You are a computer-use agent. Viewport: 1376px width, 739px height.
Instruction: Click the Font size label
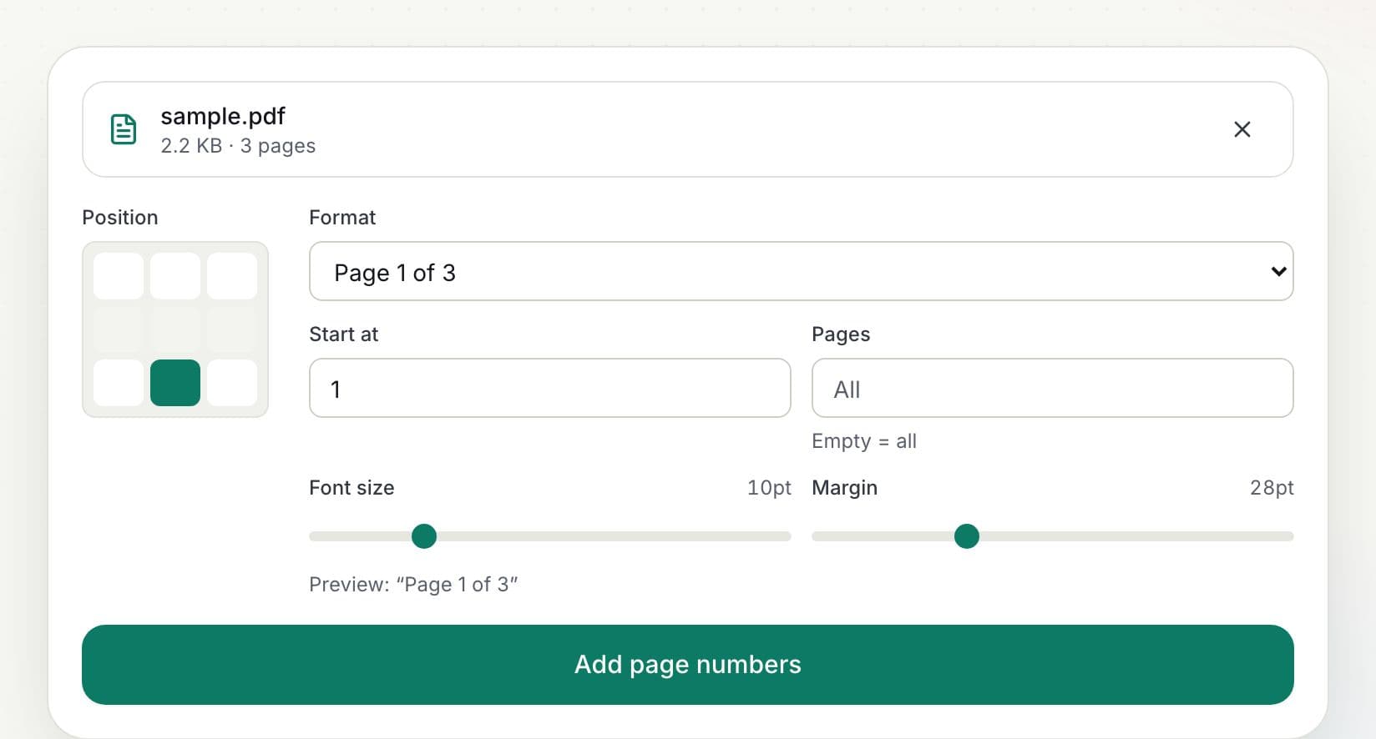(352, 488)
